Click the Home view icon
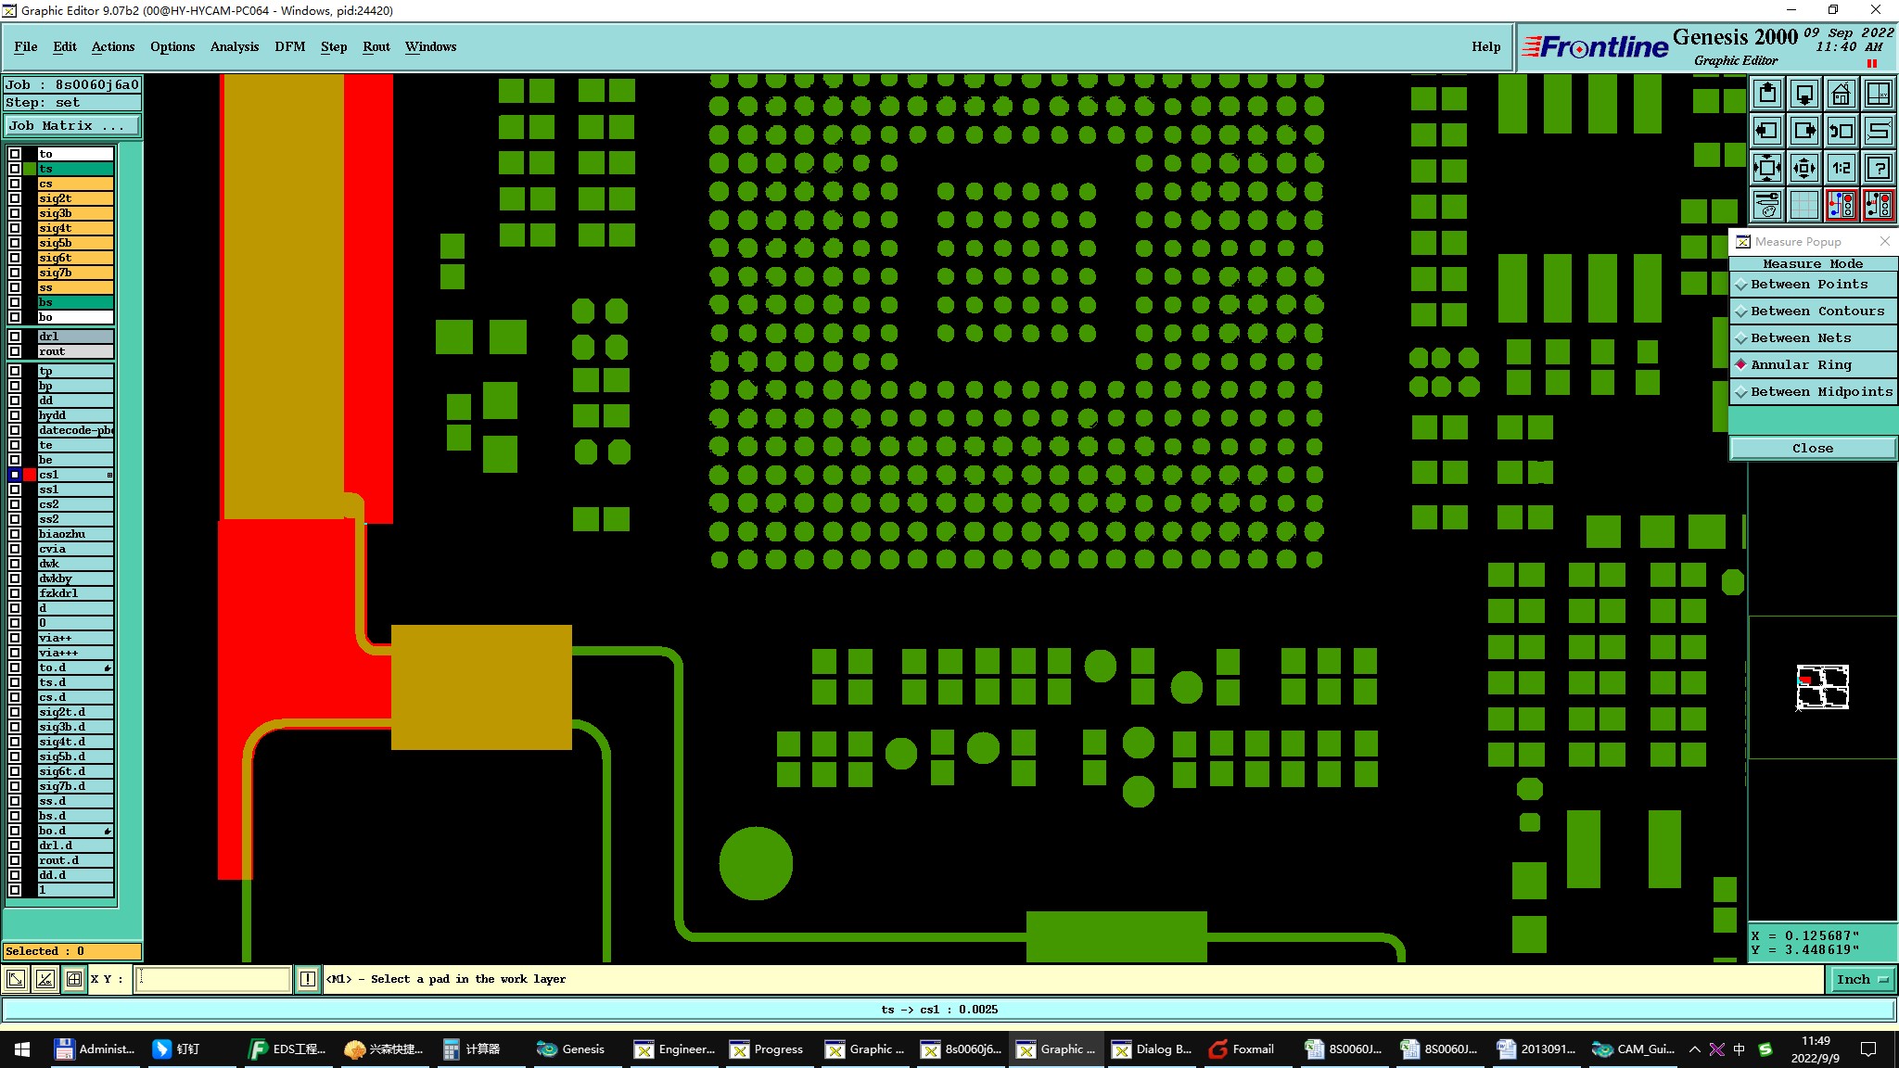This screenshot has height=1068, width=1899. tap(1841, 94)
